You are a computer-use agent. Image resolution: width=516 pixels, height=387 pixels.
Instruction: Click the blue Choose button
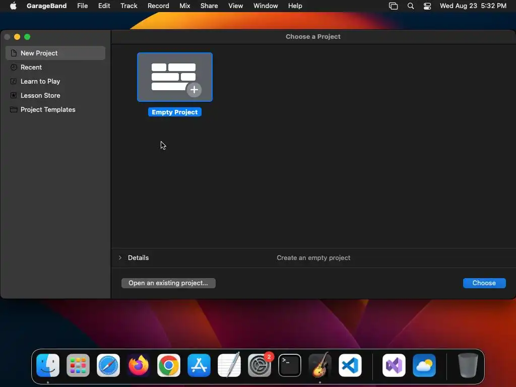click(484, 283)
